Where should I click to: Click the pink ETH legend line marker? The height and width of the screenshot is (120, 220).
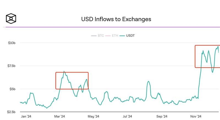tap(108, 36)
